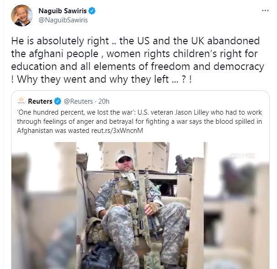Click Naguib Sawiris profile avatar
277x269 pixels.
tap(22, 16)
